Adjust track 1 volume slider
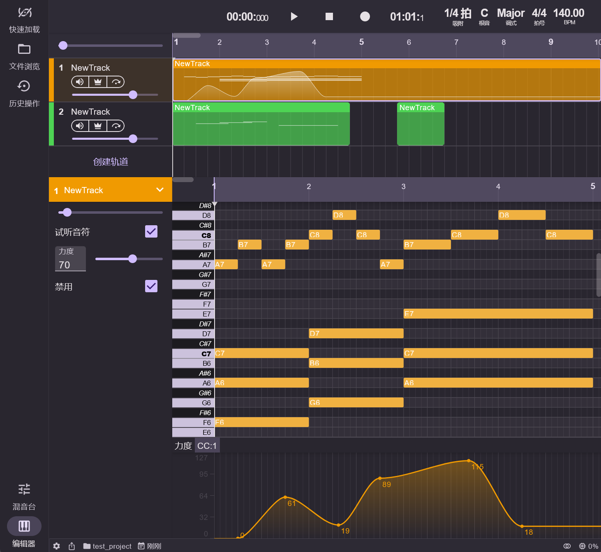This screenshot has height=552, width=601. point(115,95)
